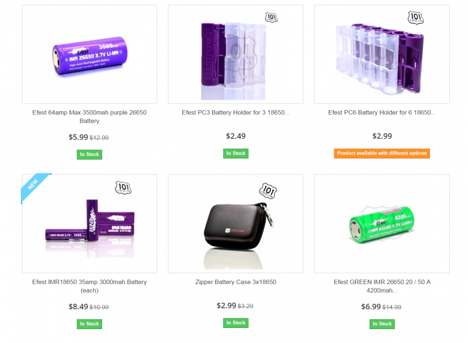
Task: Click Product available with different options button
Action: [x=382, y=153]
